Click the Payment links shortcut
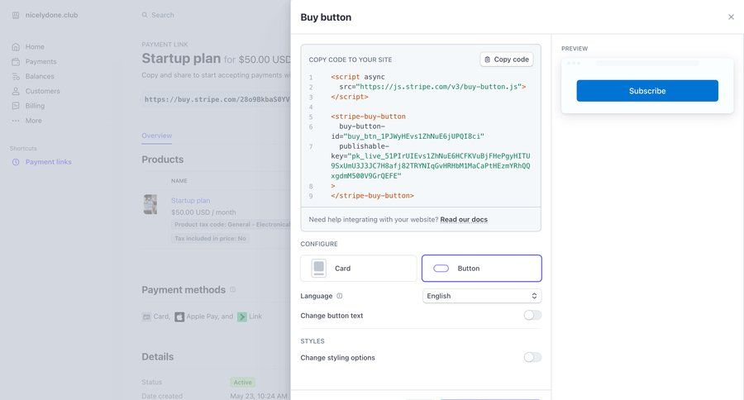The image size is (744, 400). [49, 162]
